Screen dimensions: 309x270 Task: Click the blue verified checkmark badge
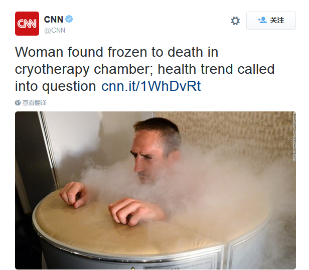click(x=69, y=19)
